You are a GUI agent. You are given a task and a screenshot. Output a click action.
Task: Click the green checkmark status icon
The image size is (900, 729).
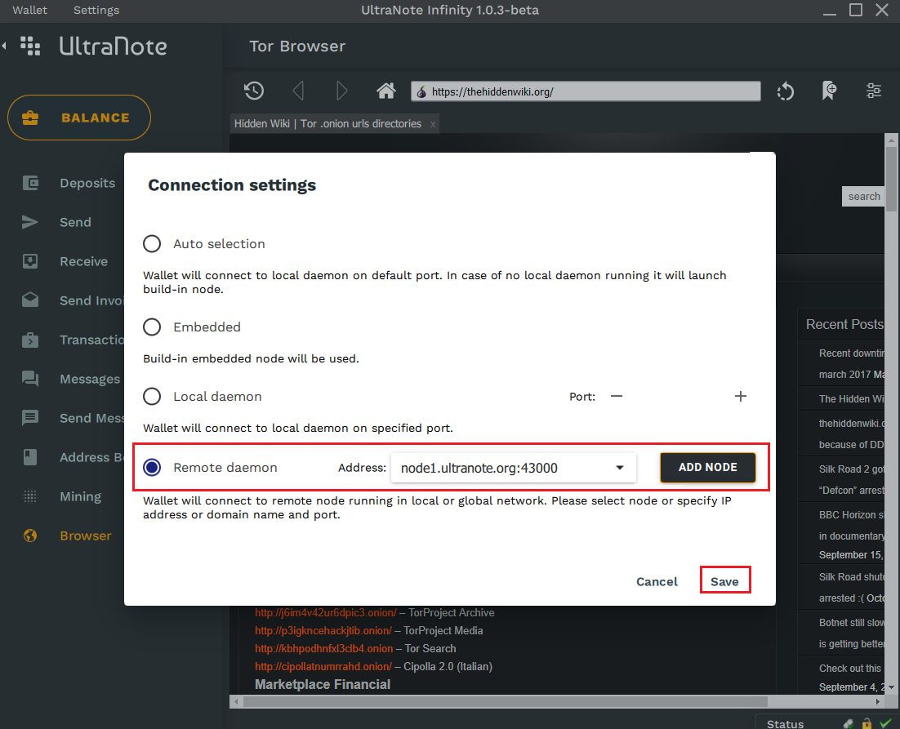(x=885, y=723)
